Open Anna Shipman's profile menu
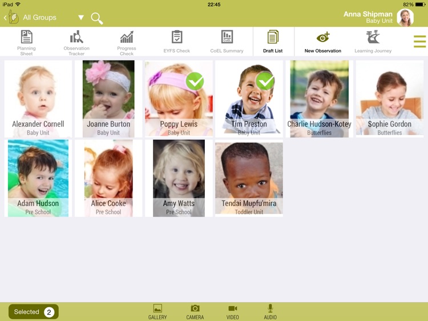 click(x=405, y=18)
